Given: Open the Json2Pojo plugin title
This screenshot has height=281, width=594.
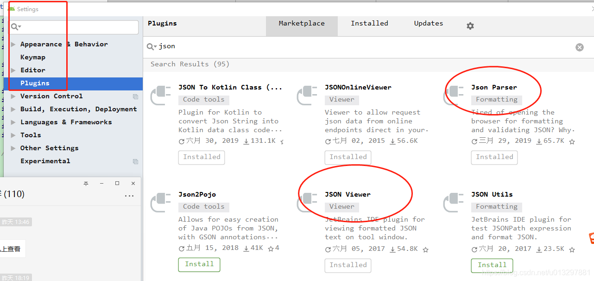Looking at the screenshot, I should [x=197, y=194].
